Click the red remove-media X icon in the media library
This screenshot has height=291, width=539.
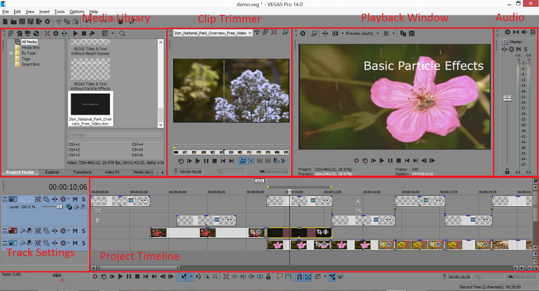pyautogui.click(x=47, y=33)
